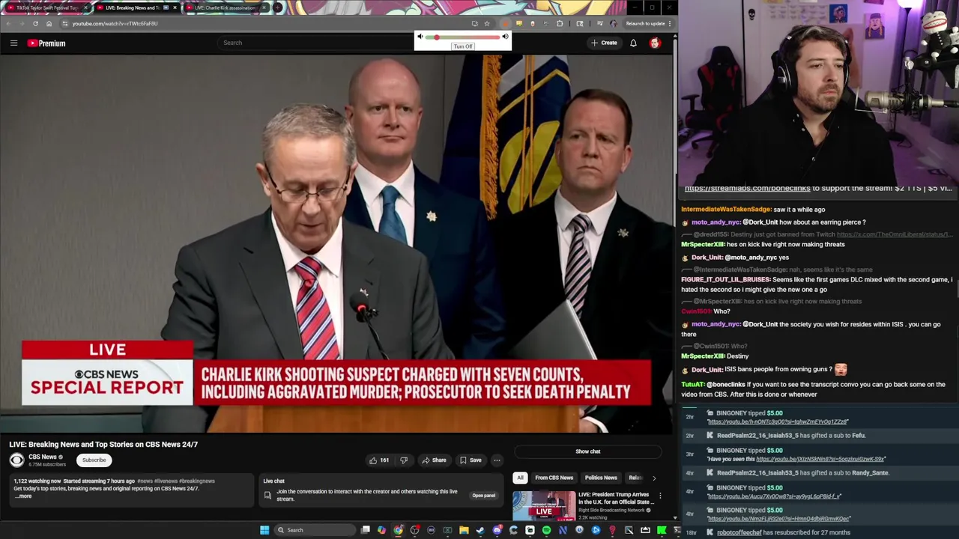Select Politics News filter chip
Screen dimensions: 959x539
(601, 478)
